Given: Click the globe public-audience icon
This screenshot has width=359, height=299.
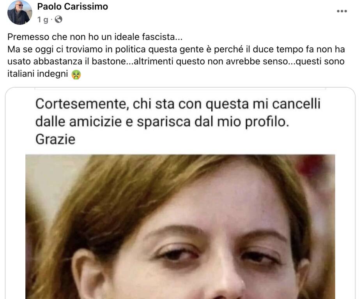Looking at the screenshot, I should click(x=58, y=19).
